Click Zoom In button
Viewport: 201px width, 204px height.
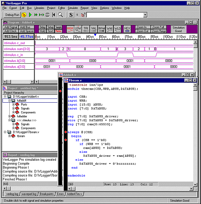click(143, 27)
